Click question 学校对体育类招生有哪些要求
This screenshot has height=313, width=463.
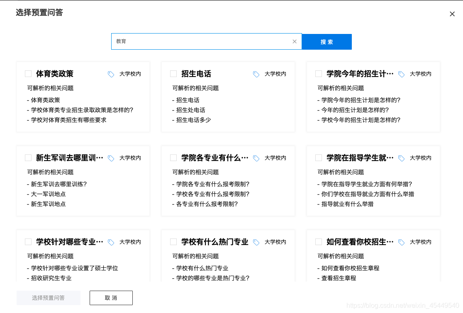[x=68, y=120]
